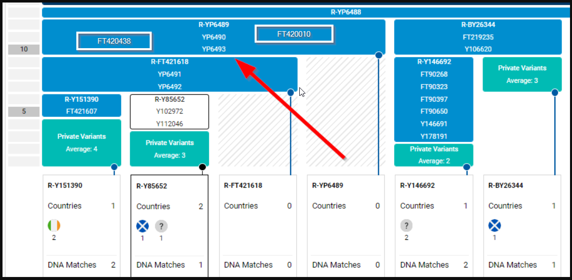Select the R-YP6488 top branch bar
The width and height of the screenshot is (572, 280).
[x=306, y=12]
